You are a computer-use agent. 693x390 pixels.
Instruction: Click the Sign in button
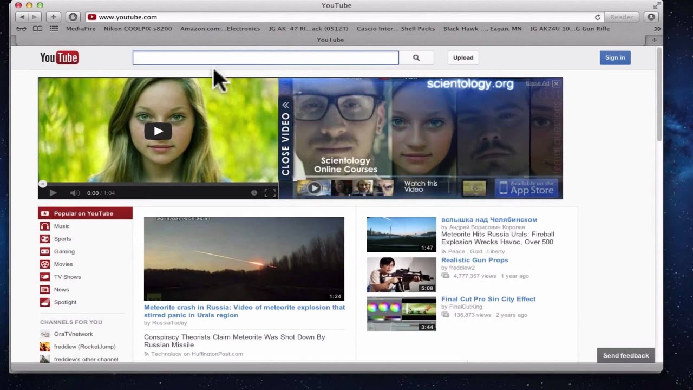pyautogui.click(x=615, y=57)
